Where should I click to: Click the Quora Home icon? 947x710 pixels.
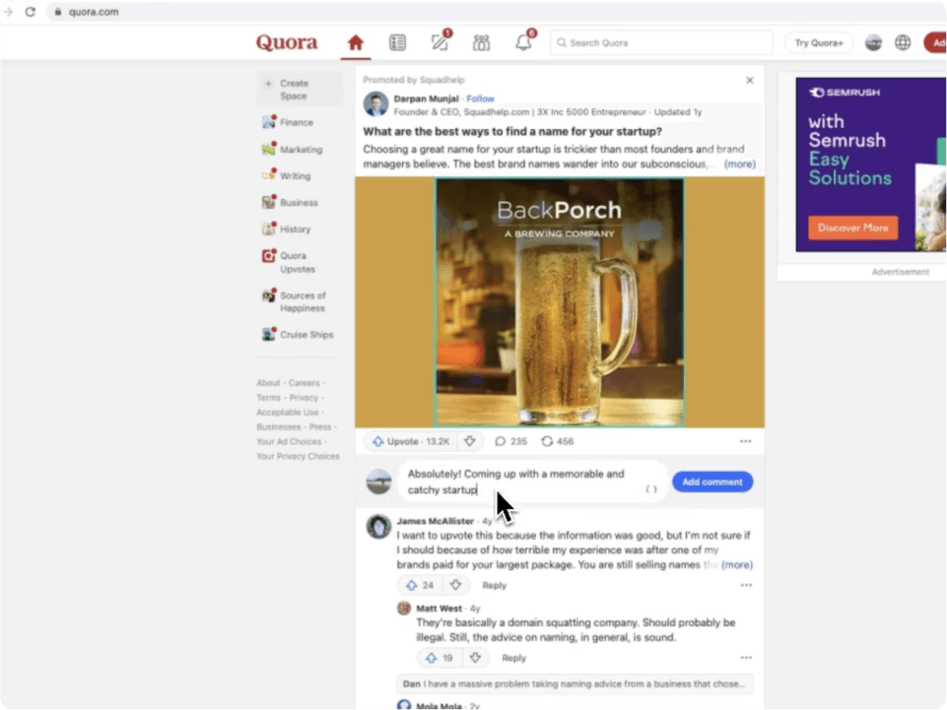pyautogui.click(x=356, y=42)
